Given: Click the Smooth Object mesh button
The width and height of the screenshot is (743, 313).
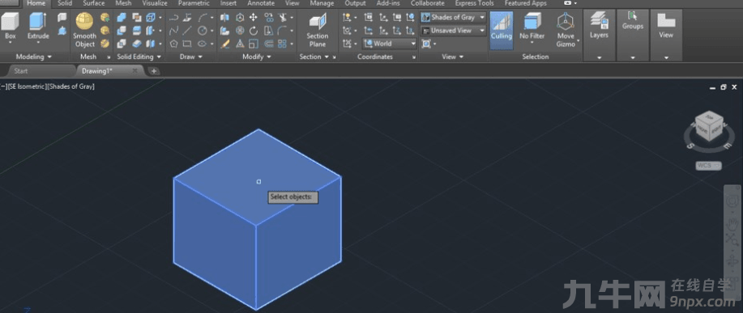Looking at the screenshot, I should (85, 30).
